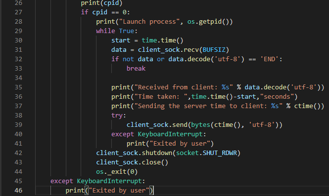Image resolution: width=329 pixels, height=196 pixels.
Task: Click the 'try:' keyword on line 38
Action: point(119,116)
